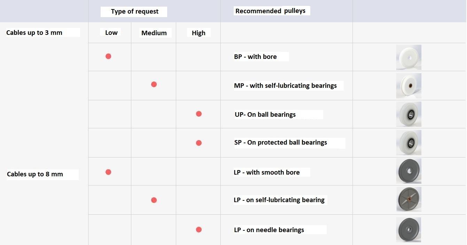This screenshot has width=467, height=245.
Task: Select the UP ball bearings pulley picture
Action: click(409, 114)
